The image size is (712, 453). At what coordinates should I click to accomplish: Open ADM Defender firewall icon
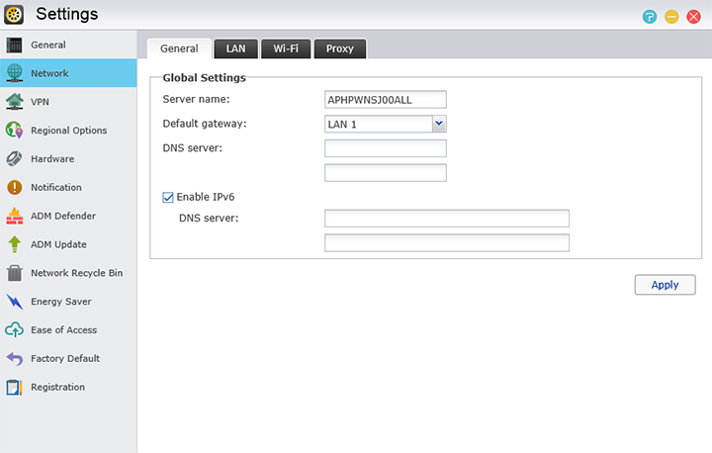15,217
